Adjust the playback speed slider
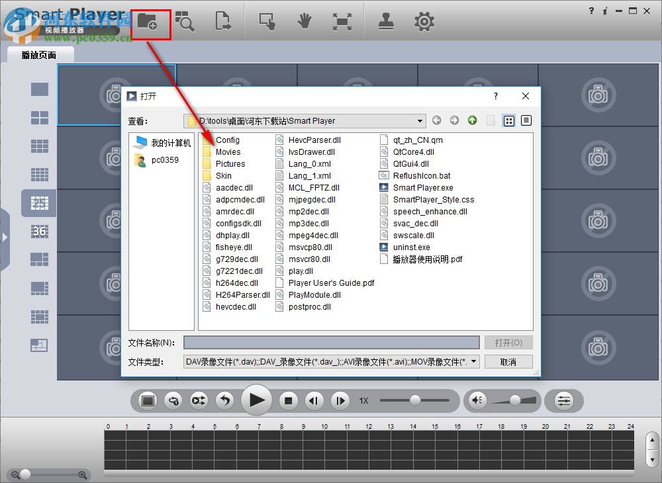Viewport: 662px width, 483px height. pos(414,400)
